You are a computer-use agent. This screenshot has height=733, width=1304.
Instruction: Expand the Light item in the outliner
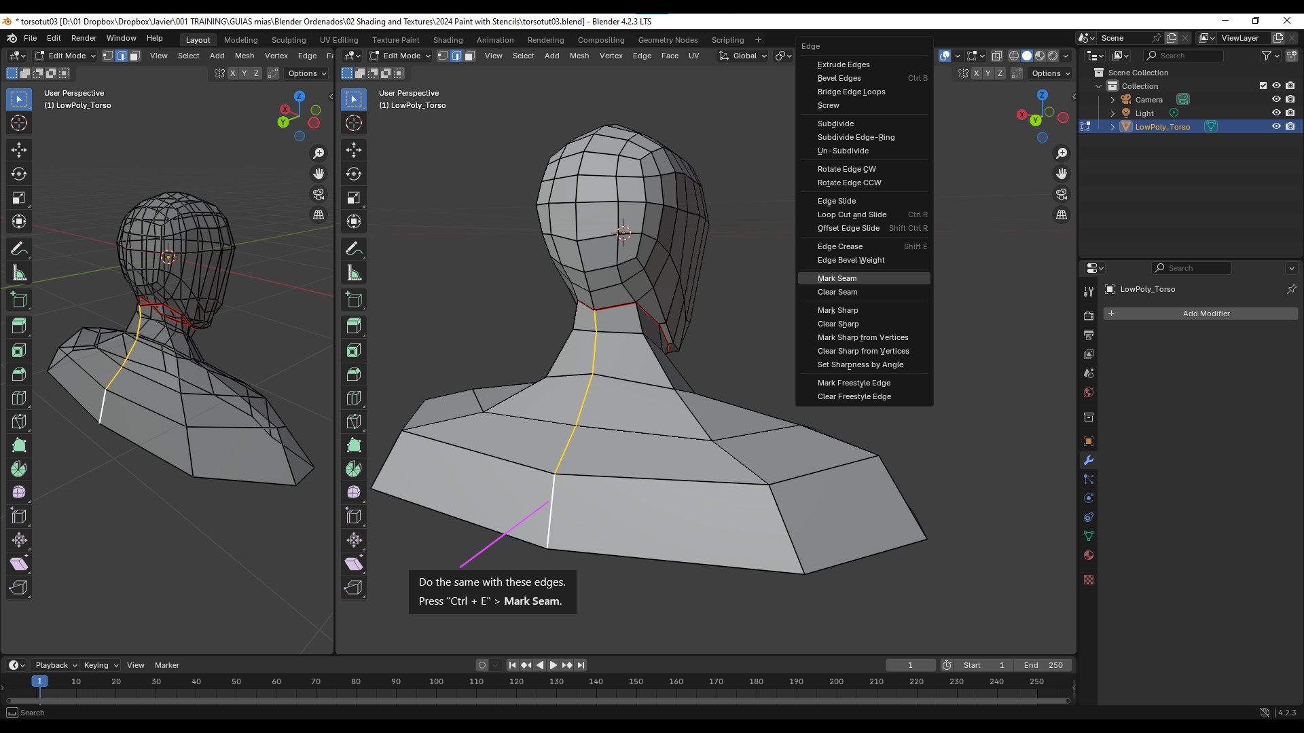click(1112, 113)
